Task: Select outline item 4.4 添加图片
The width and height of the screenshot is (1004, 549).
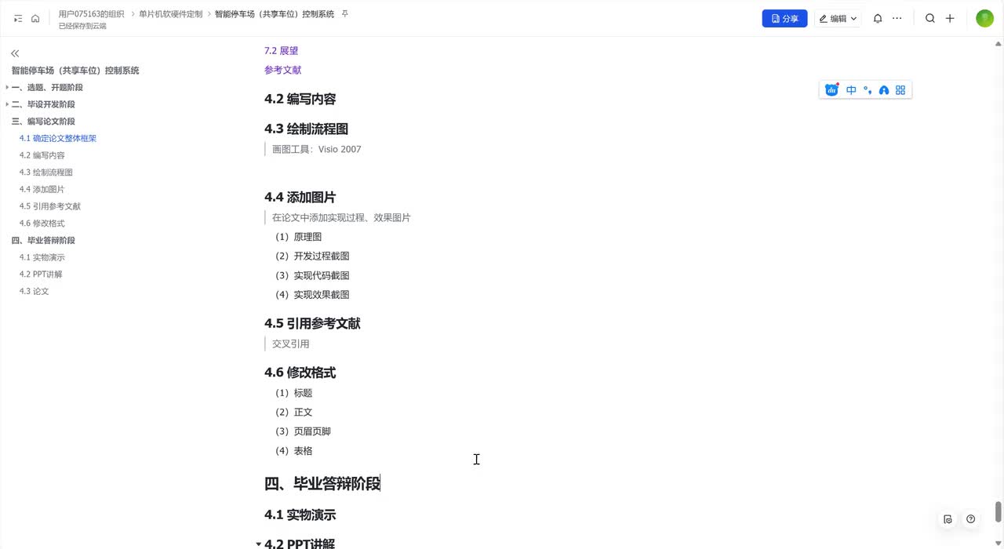Action: click(42, 190)
